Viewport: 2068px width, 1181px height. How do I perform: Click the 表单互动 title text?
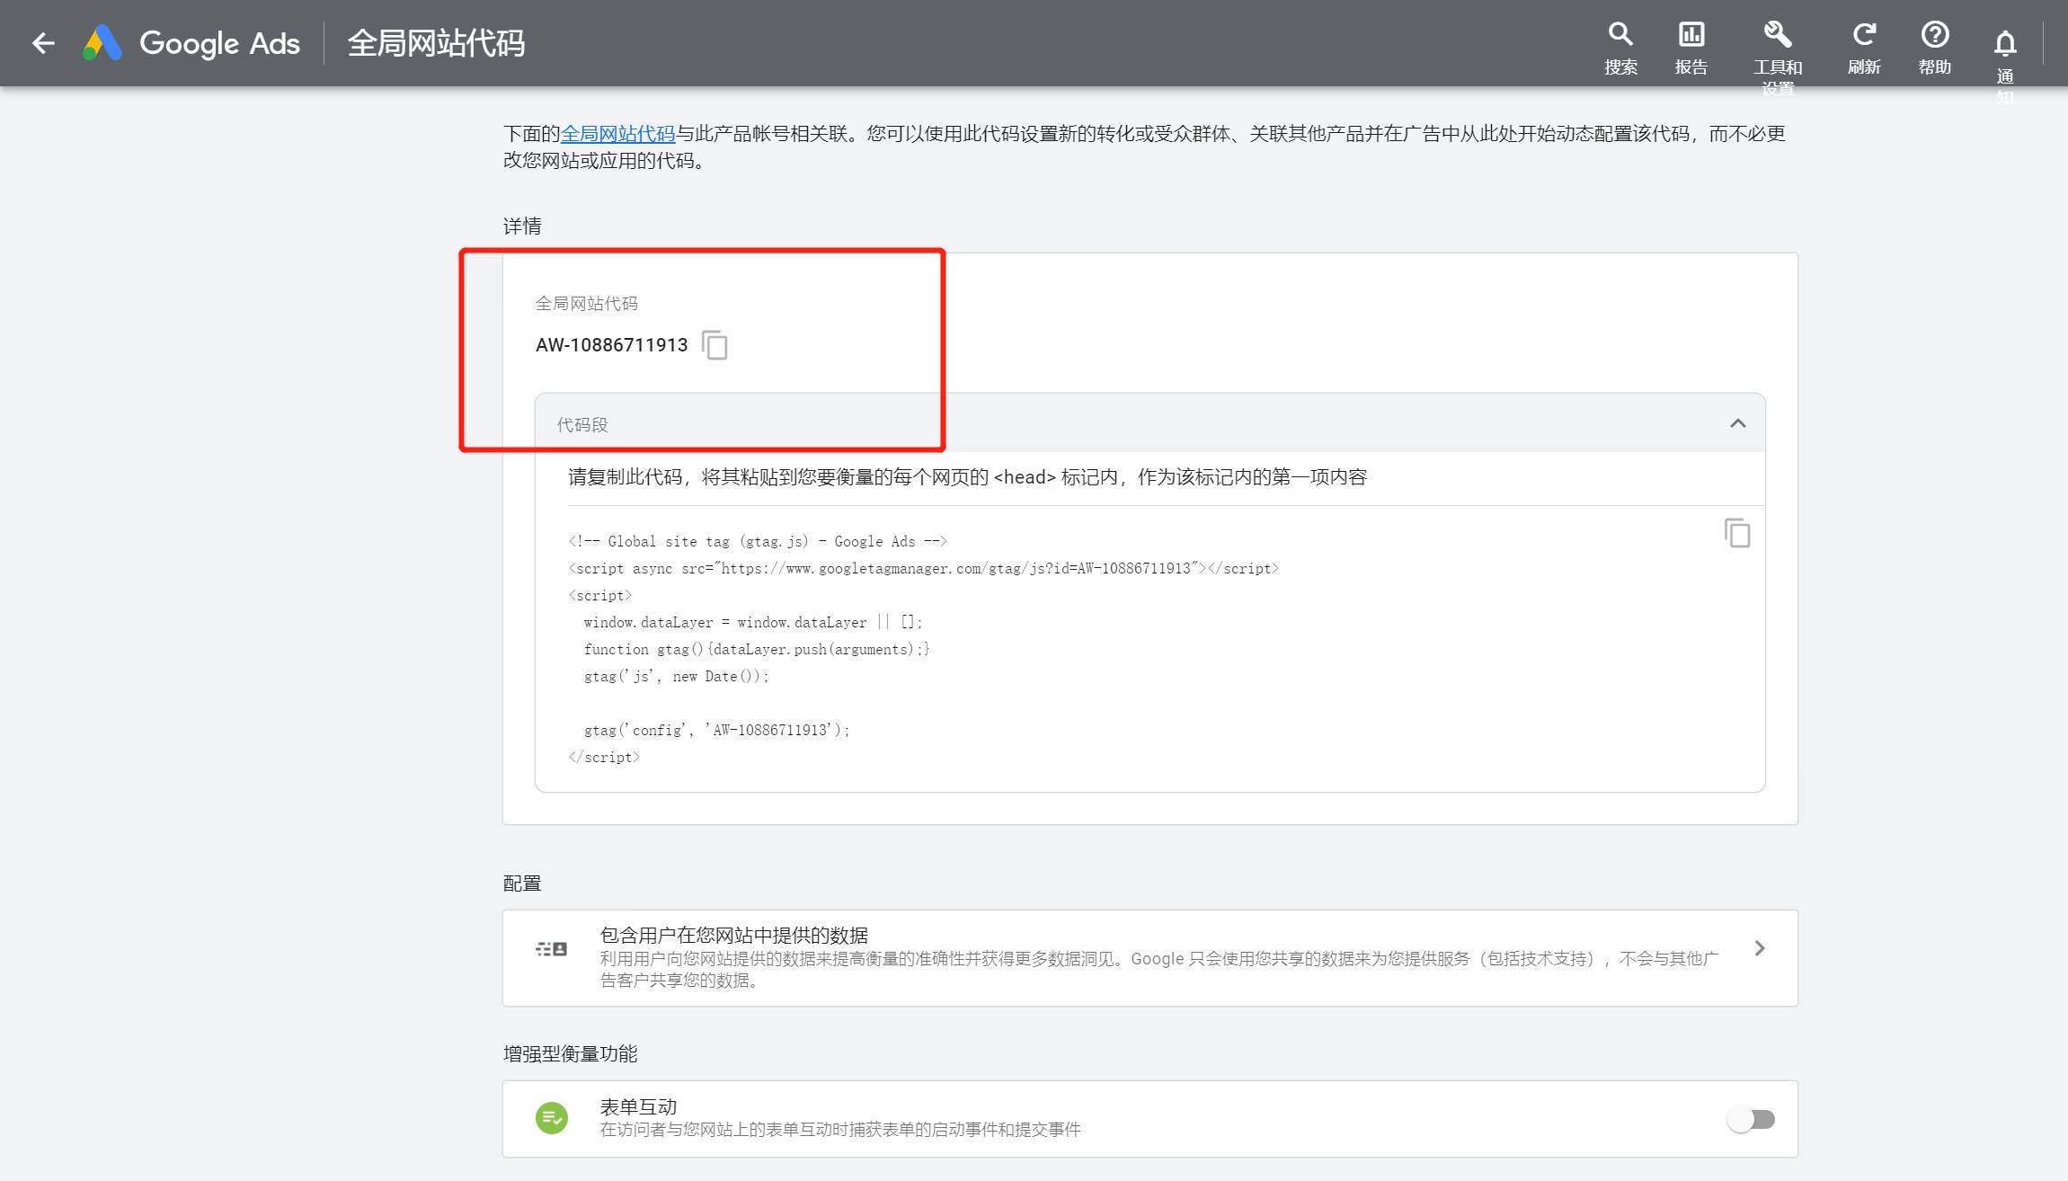(x=638, y=1106)
